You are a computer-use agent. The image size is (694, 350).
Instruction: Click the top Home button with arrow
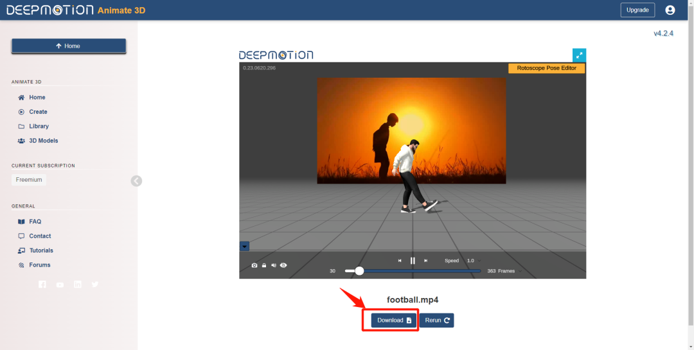pyautogui.click(x=69, y=46)
